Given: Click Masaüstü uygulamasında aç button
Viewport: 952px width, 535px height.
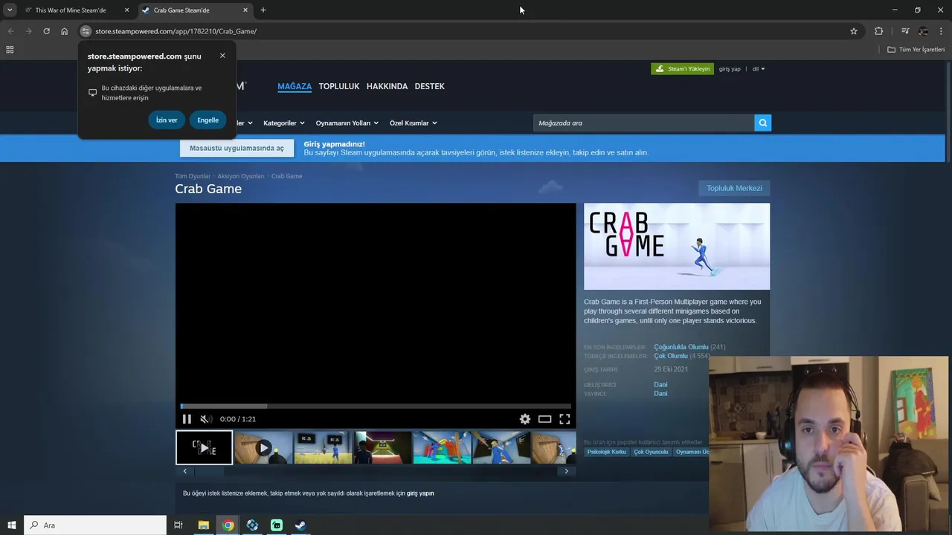Looking at the screenshot, I should click(237, 148).
